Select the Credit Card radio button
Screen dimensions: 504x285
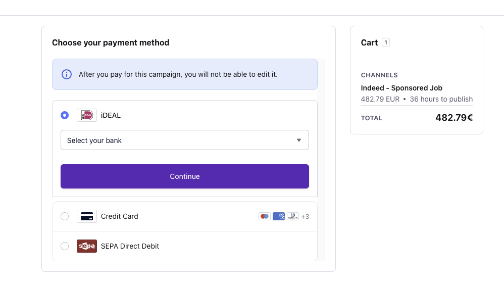65,216
